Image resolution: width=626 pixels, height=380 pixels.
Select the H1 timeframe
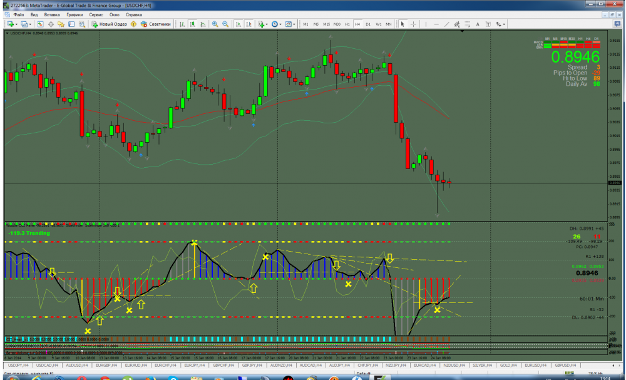click(347, 24)
